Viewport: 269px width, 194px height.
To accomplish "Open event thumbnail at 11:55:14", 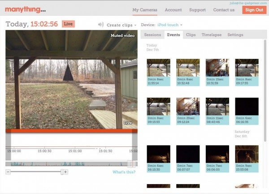I will 159,72.
